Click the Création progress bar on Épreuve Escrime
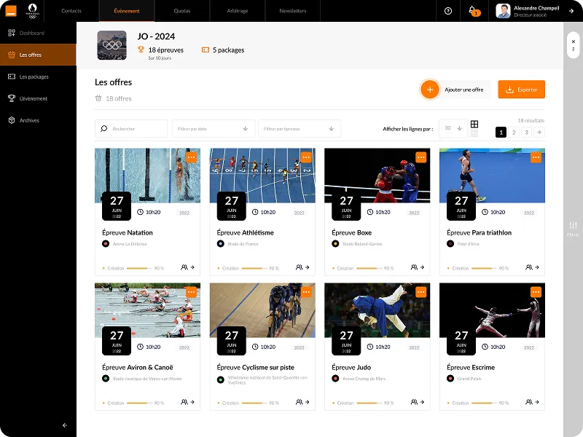This screenshot has width=583, height=437. click(x=484, y=403)
